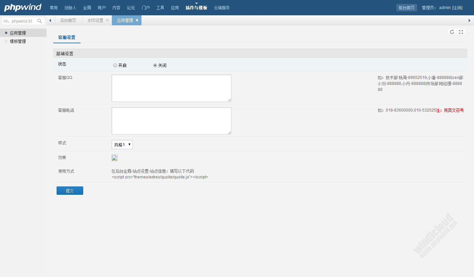Open the 风格1 style dropdown
The height and width of the screenshot is (277, 474).
point(122,144)
